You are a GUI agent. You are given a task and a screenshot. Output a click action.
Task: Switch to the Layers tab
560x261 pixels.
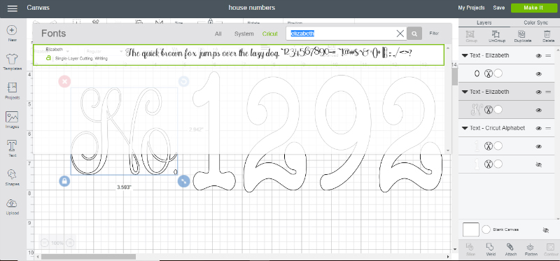pos(484,22)
